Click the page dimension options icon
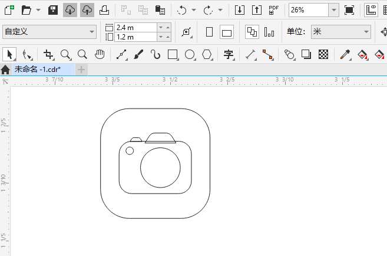 click(x=187, y=32)
